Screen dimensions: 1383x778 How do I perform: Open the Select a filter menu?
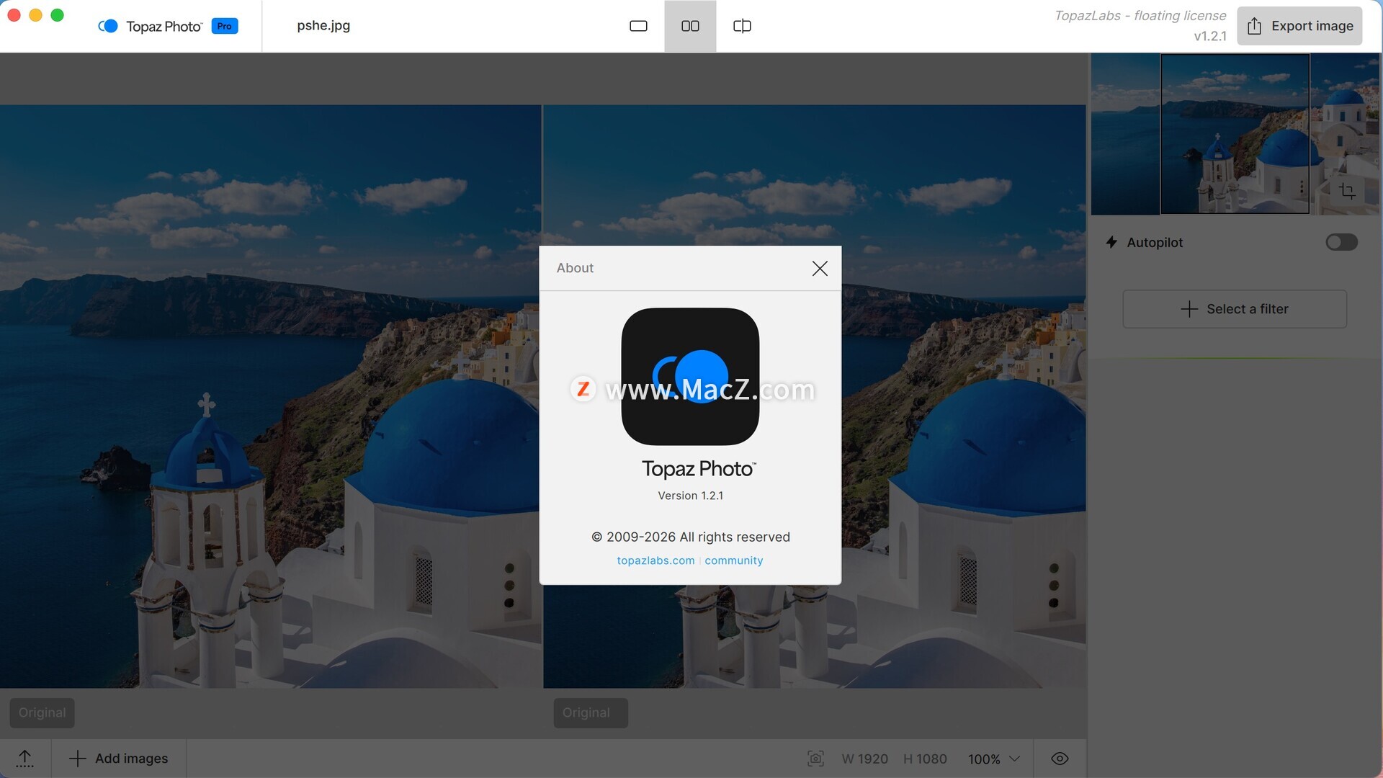[1235, 309]
